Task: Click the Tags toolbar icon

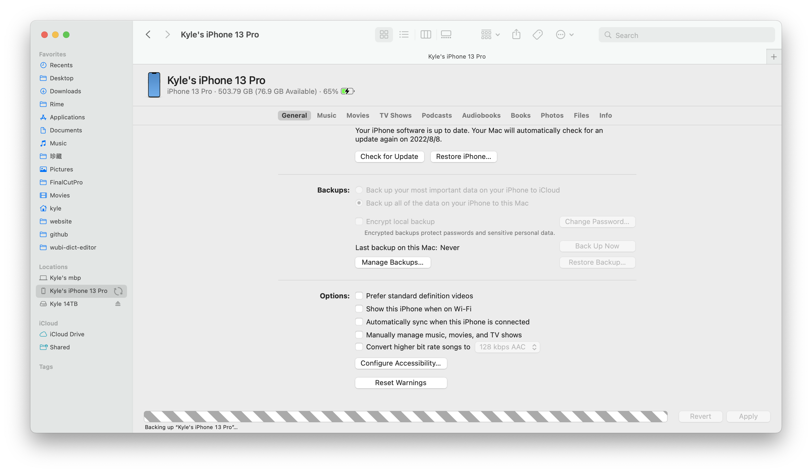Action: pyautogui.click(x=537, y=34)
